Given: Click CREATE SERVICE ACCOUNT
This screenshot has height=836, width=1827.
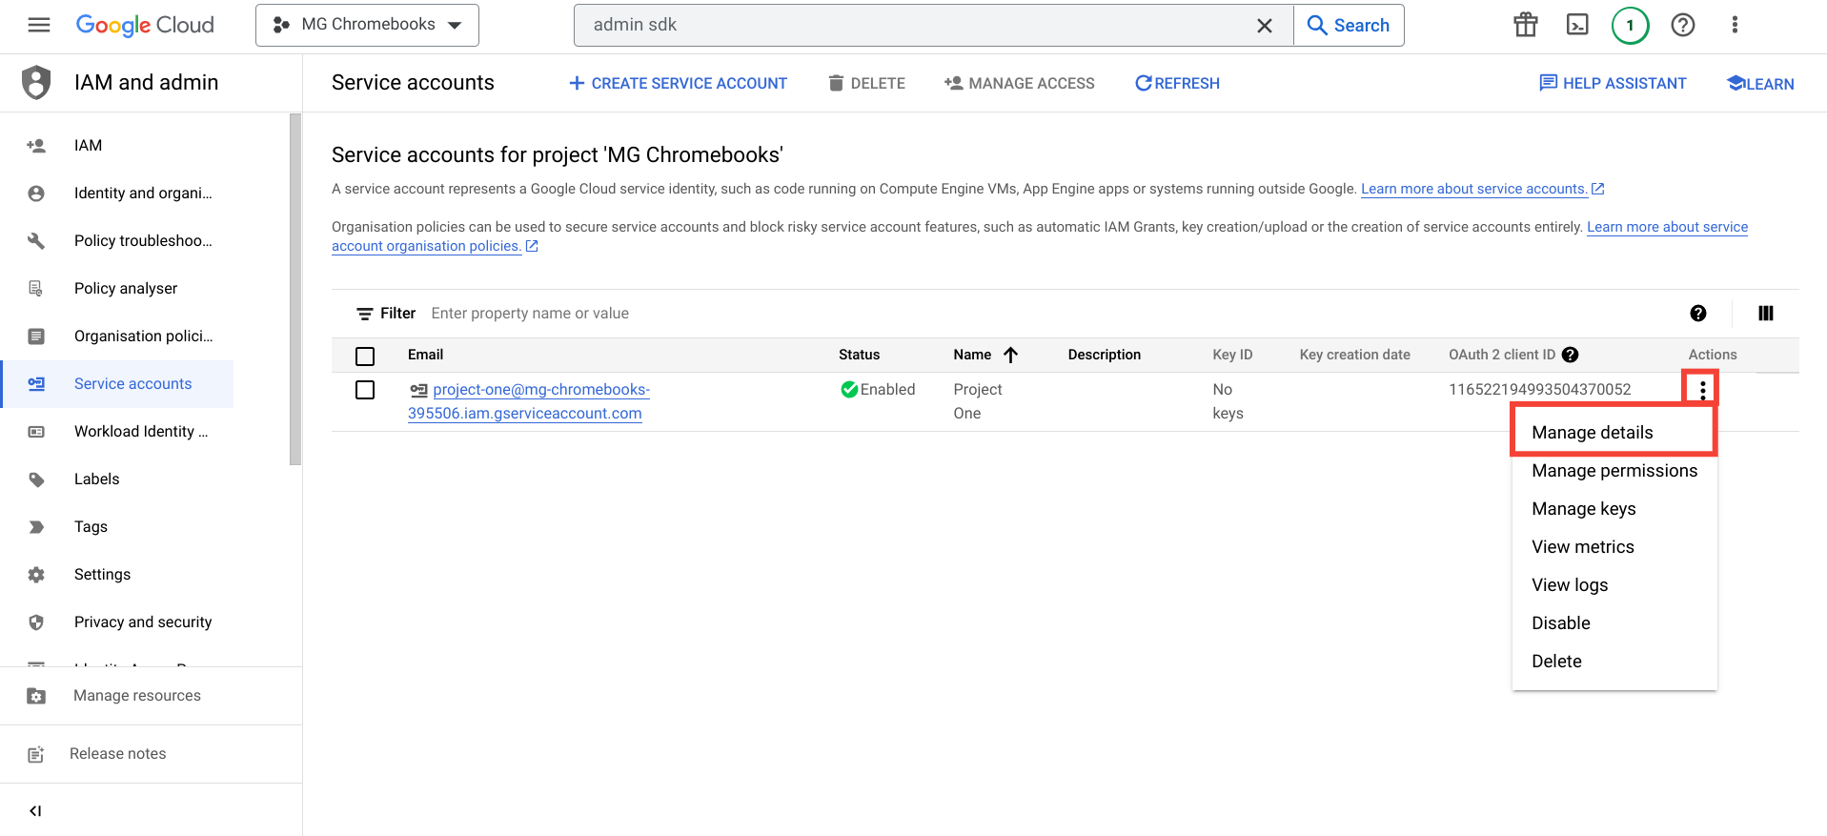Looking at the screenshot, I should pyautogui.click(x=678, y=83).
